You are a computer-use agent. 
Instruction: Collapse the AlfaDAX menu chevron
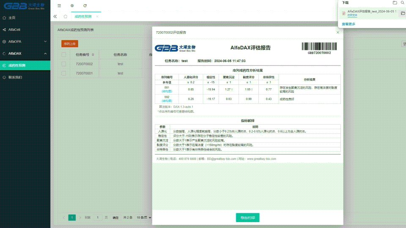pos(45,54)
